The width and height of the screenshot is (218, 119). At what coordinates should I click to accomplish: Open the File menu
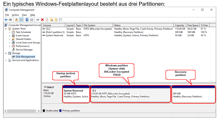point(7,15)
